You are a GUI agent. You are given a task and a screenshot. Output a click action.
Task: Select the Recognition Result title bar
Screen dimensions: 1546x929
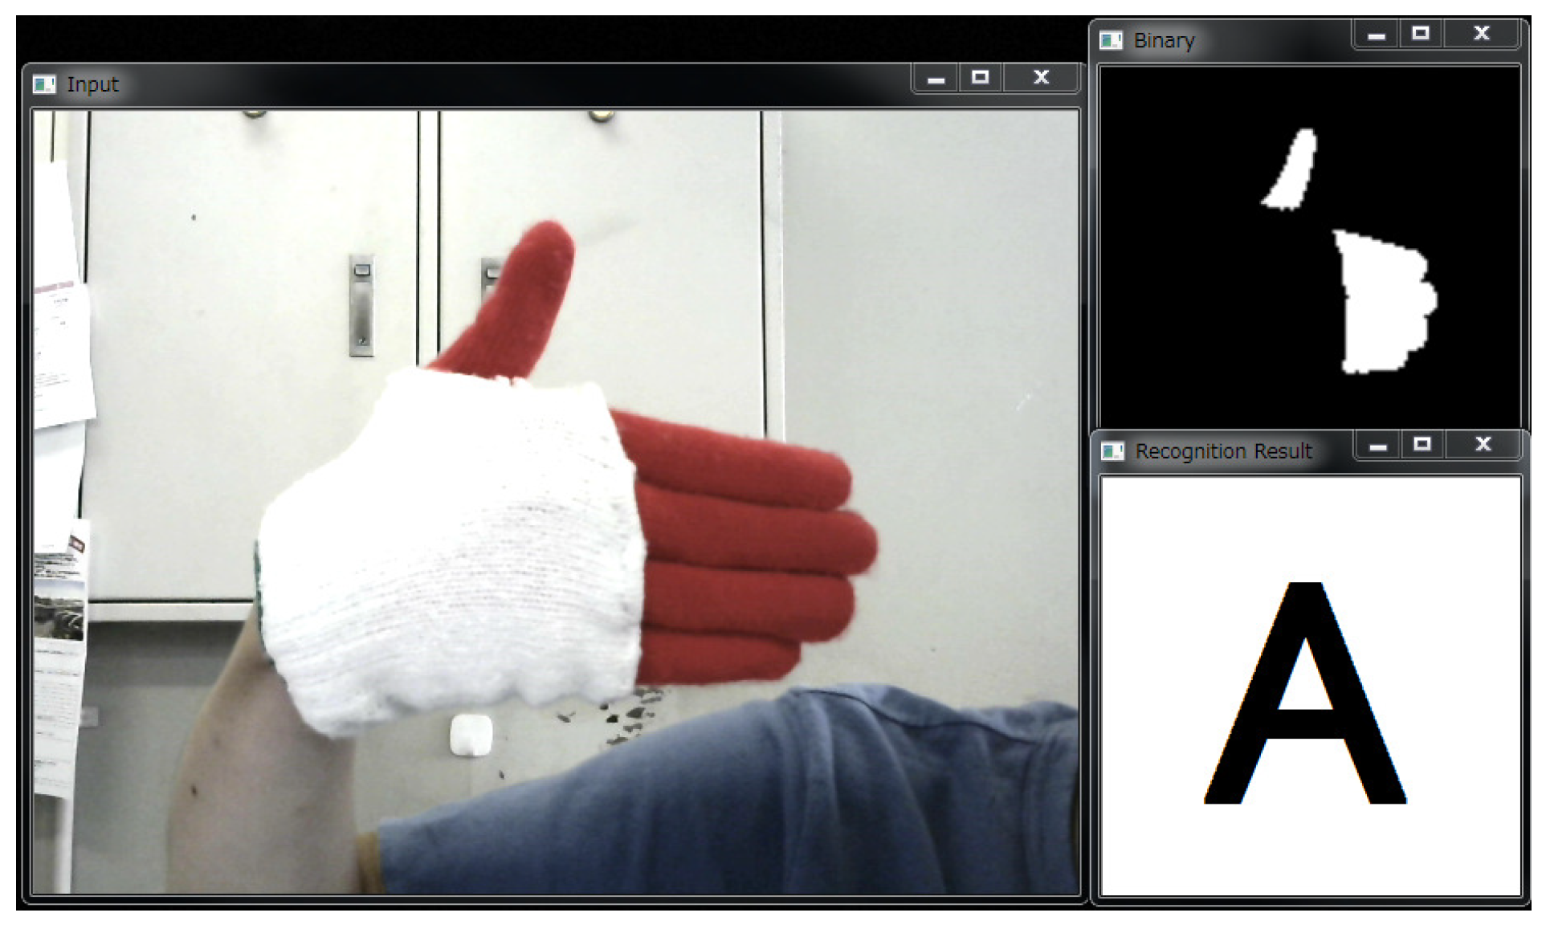(x=1223, y=452)
